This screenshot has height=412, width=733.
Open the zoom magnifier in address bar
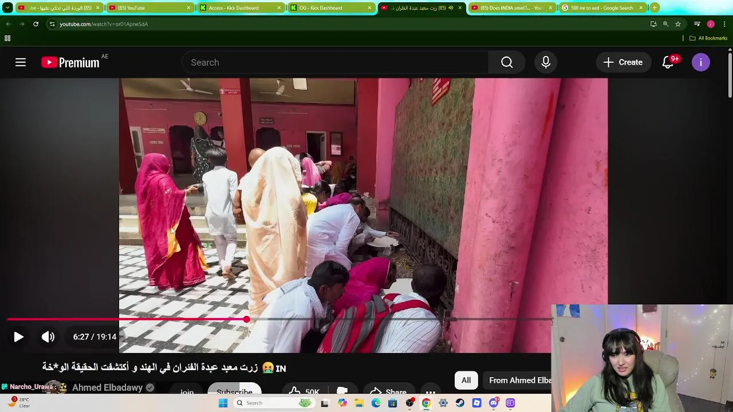pyautogui.click(x=665, y=24)
